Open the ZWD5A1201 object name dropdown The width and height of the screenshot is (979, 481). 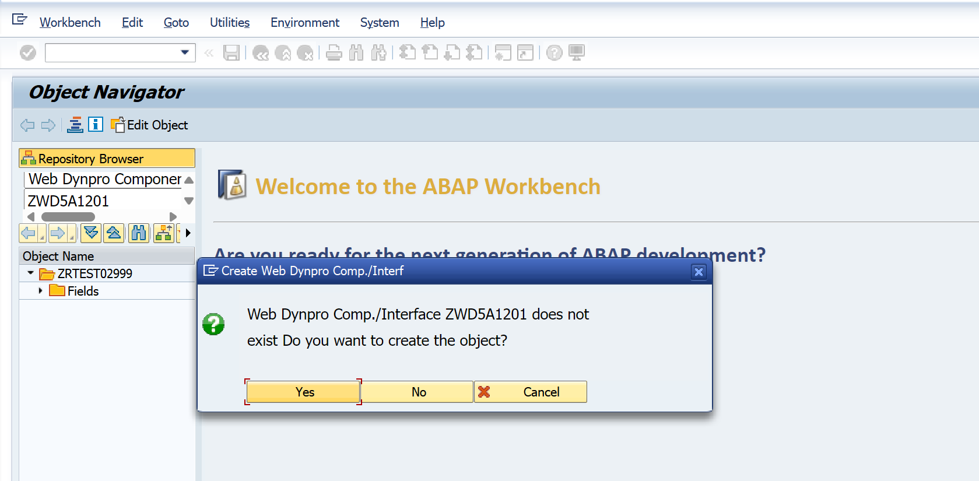(188, 201)
